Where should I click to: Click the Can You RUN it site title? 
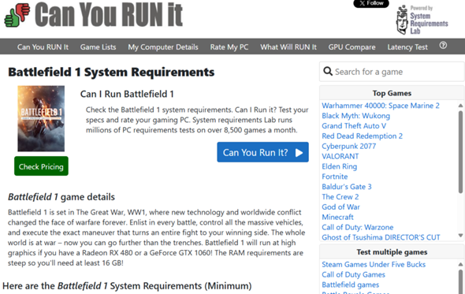click(109, 14)
